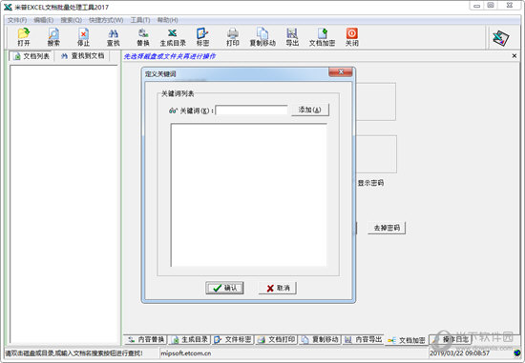525x363 pixels.
Task: Click the date and time in status bar
Action: coord(460,353)
